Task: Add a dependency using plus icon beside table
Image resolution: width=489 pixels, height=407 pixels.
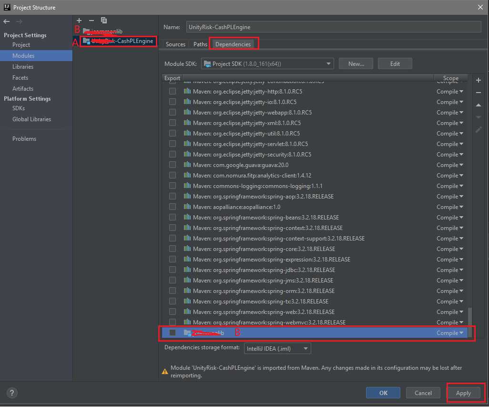Action: click(479, 80)
